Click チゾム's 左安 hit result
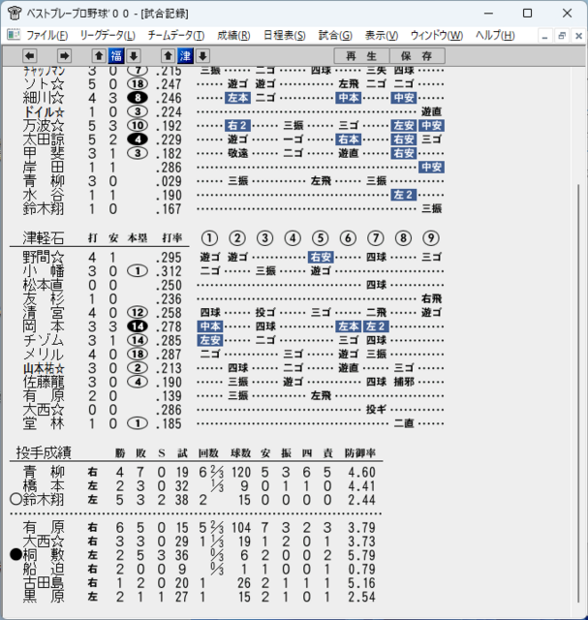 210,340
